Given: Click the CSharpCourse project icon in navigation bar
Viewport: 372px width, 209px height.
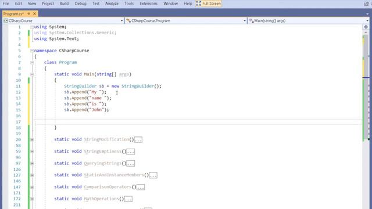Looking at the screenshot, I should pos(6,21).
